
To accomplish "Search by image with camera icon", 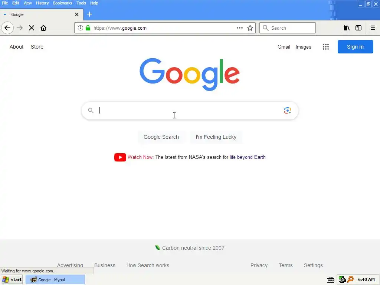I will [x=288, y=110].
